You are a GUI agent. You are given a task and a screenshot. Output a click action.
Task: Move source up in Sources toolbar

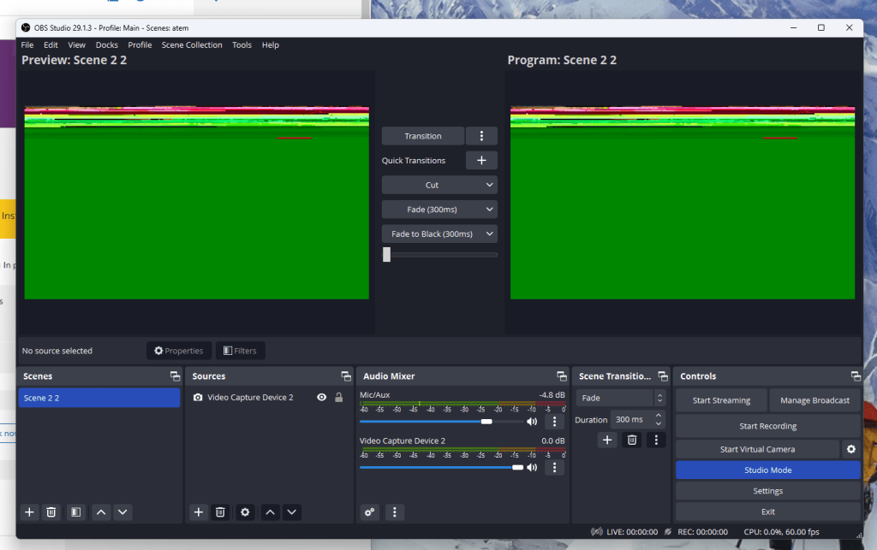point(270,512)
